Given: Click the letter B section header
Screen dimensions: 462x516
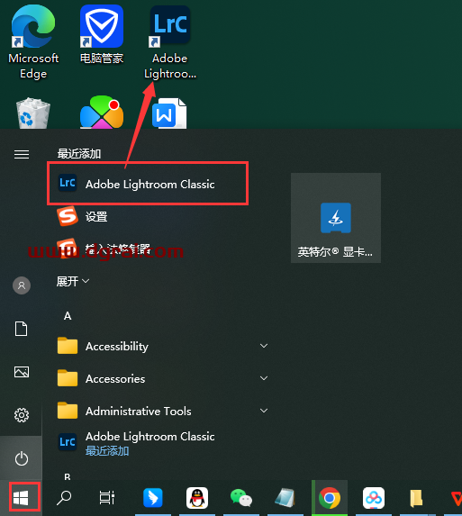Looking at the screenshot, I should [68, 476].
